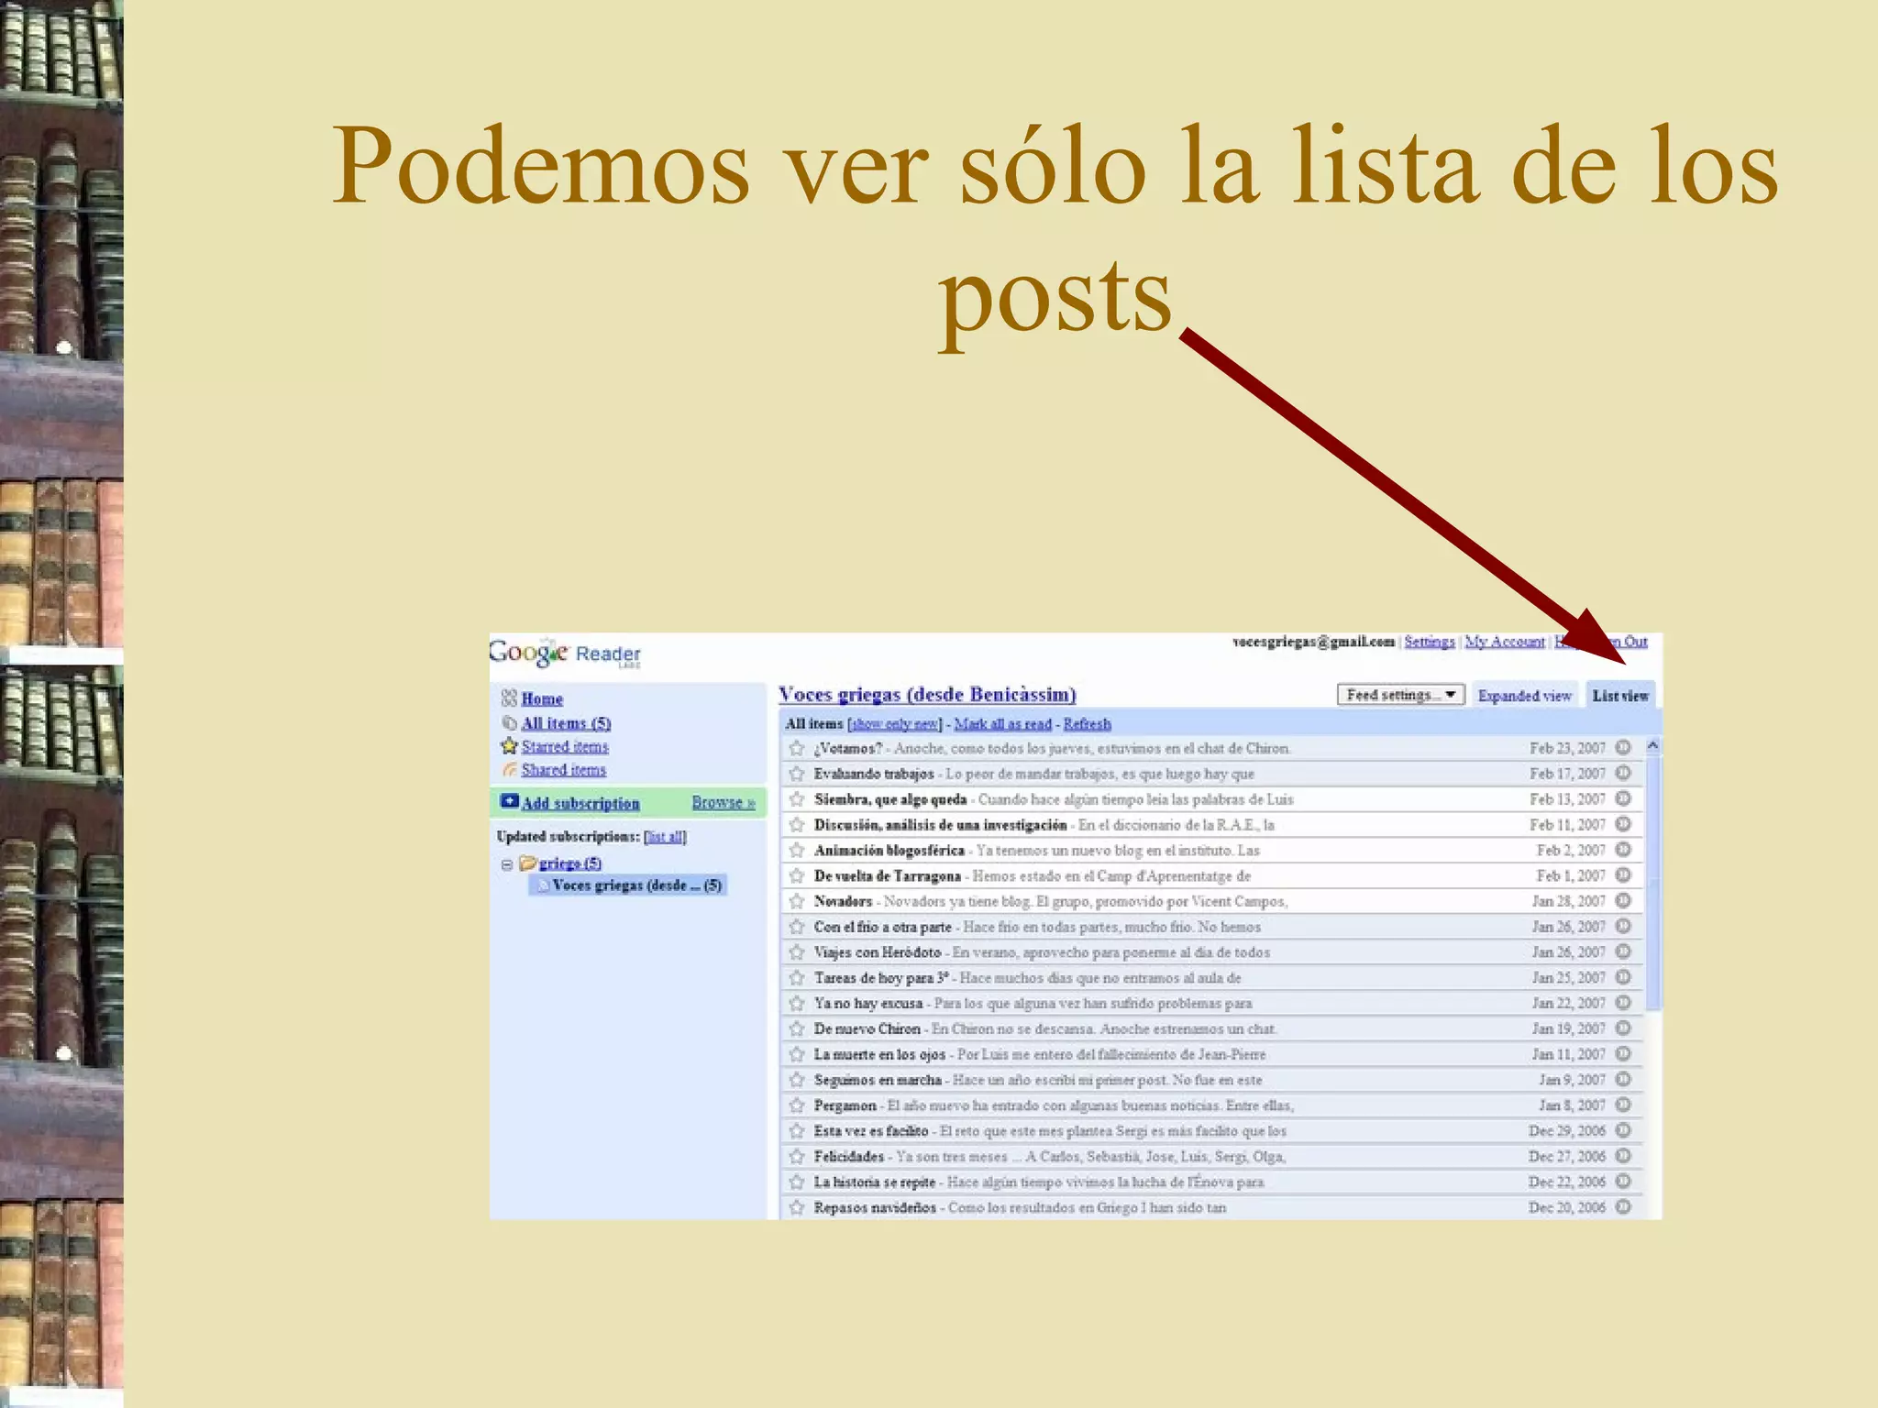Open Starred items link
Screen dimensions: 1878x1408
[x=565, y=747]
